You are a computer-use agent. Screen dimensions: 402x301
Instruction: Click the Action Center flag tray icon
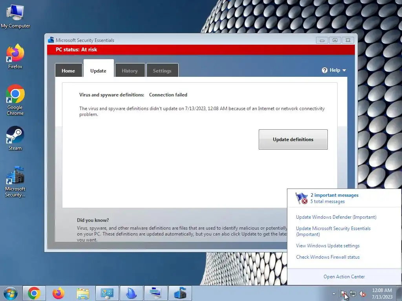343,294
